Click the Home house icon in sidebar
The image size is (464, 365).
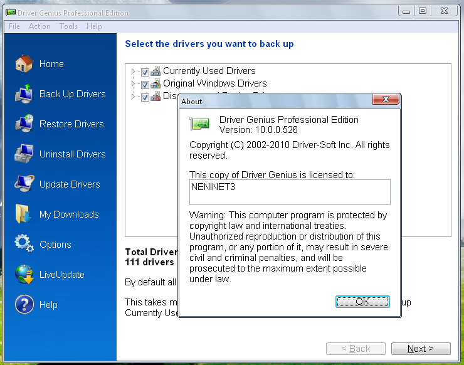24,63
